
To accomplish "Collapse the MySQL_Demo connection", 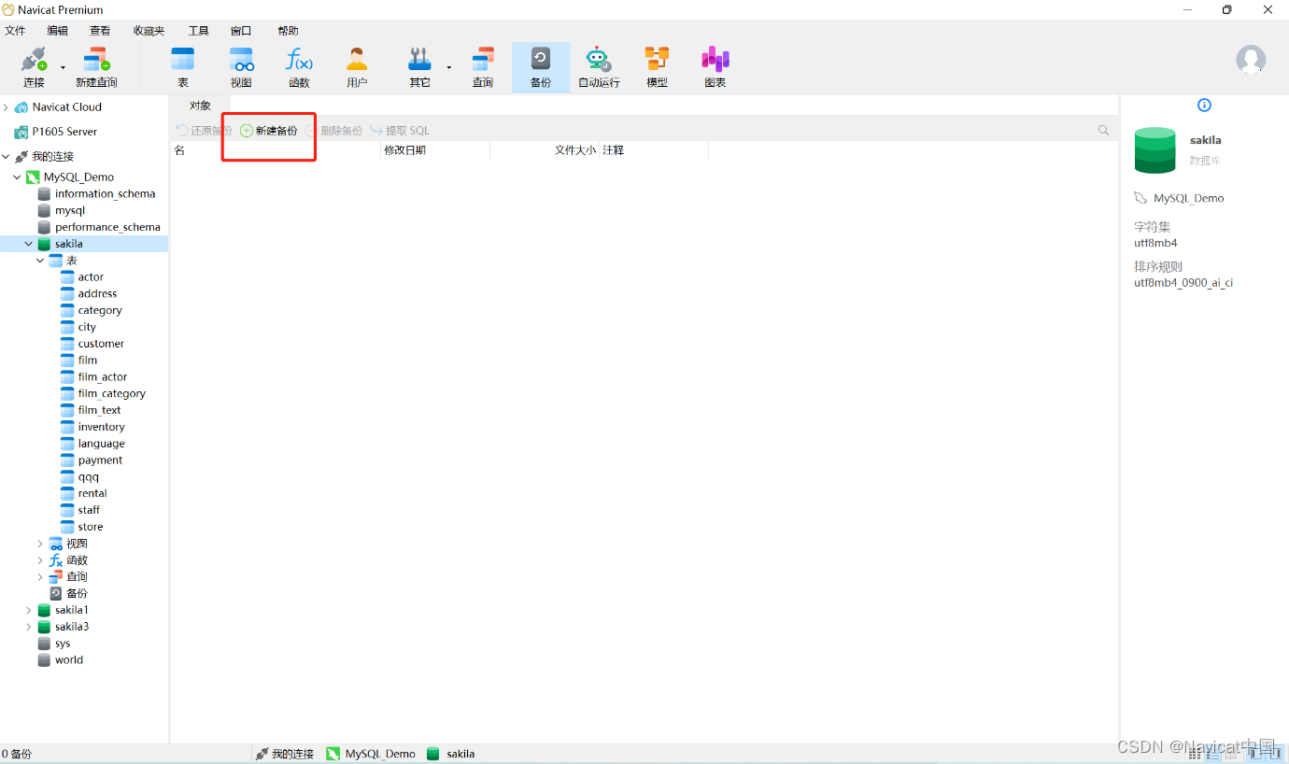I will (17, 177).
